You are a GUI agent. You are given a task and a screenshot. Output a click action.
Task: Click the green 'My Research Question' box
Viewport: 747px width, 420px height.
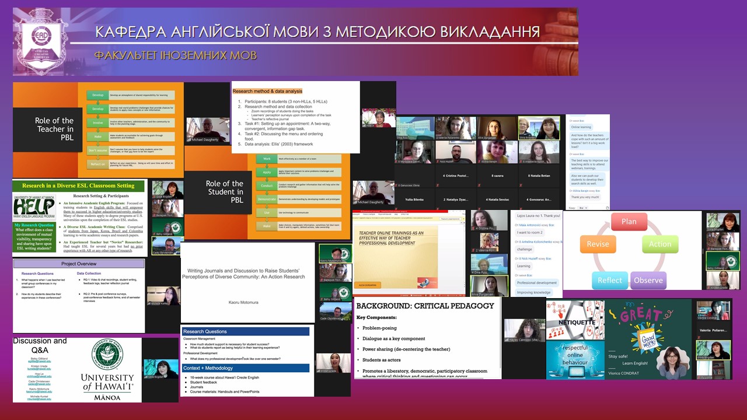[34, 237]
